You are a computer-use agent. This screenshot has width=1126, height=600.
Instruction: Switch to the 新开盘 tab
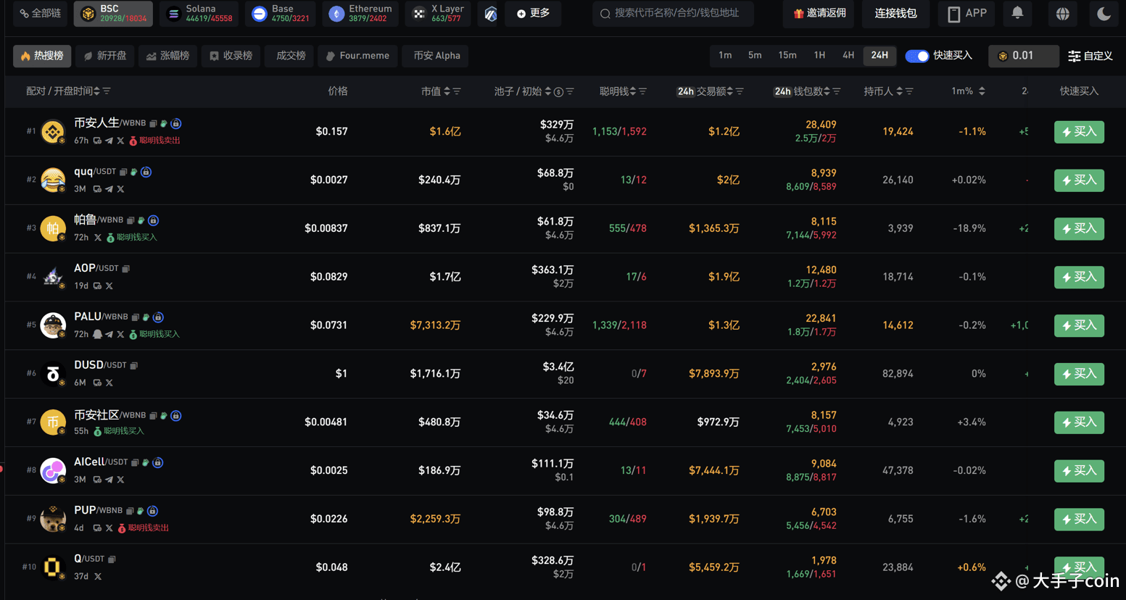[x=105, y=56]
